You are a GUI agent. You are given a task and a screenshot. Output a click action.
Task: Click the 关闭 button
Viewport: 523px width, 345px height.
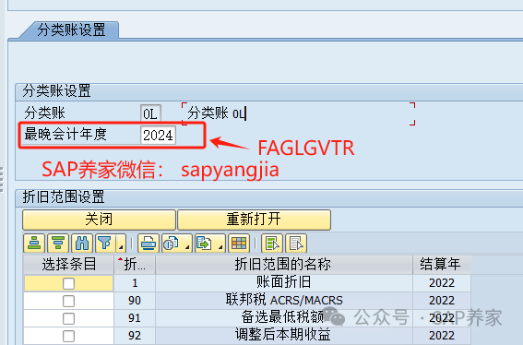point(99,220)
